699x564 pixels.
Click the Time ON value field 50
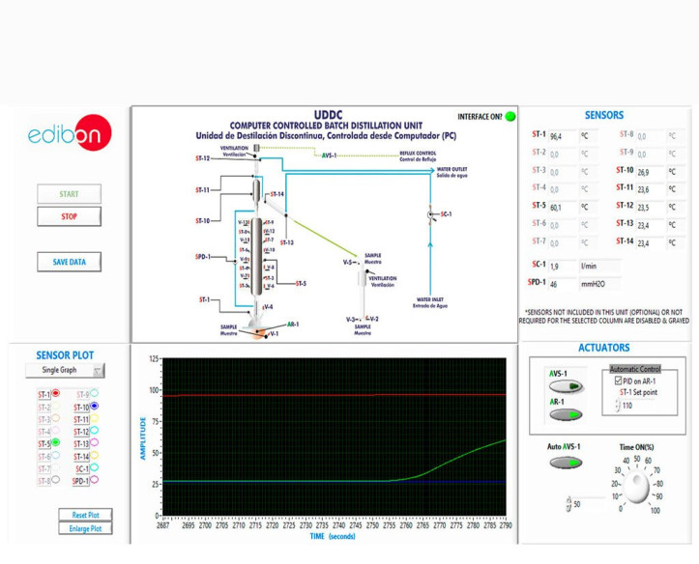pos(577,504)
